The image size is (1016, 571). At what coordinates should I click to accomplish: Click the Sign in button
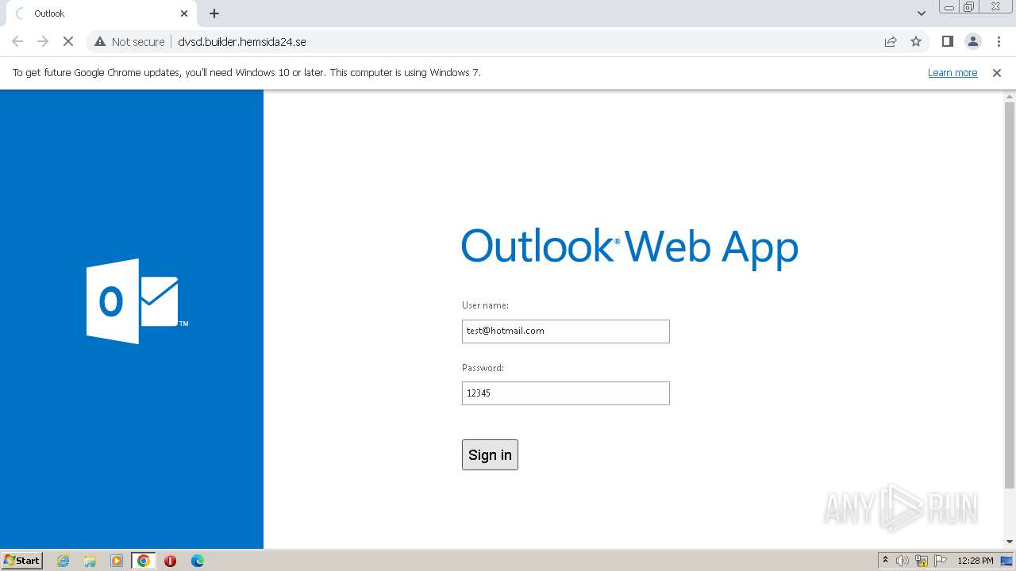coord(490,455)
